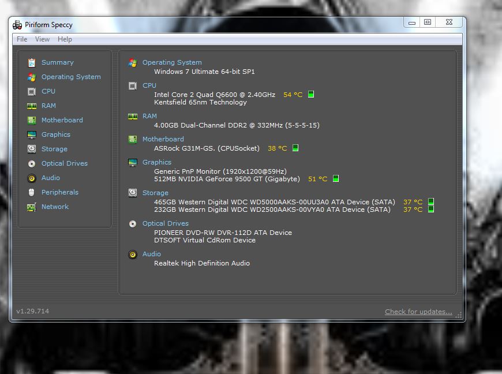Click RAM stick icon beside RAM heading

(x=133, y=116)
